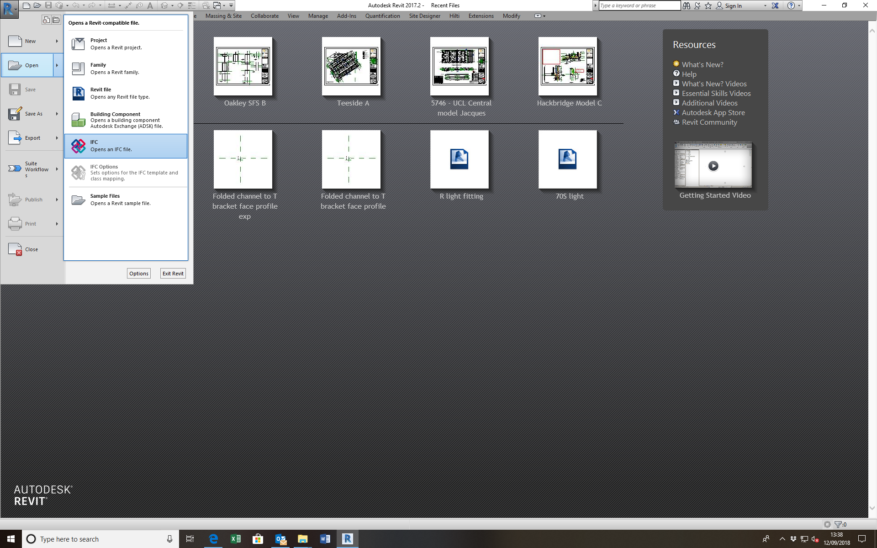This screenshot has height=548, width=877.
Task: Open the Essential Skills Videos link
Action: pyautogui.click(x=716, y=93)
